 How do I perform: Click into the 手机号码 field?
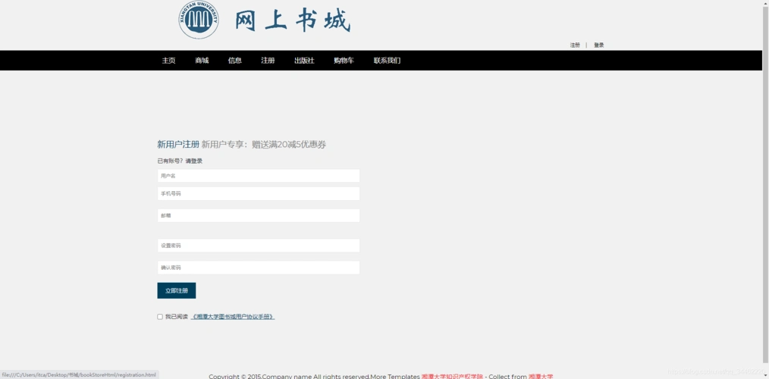point(259,193)
